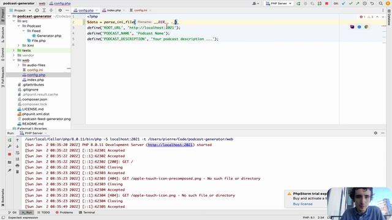Click the Git update project arrow icon
This screenshot has width=392, height=220.
coord(344,4)
